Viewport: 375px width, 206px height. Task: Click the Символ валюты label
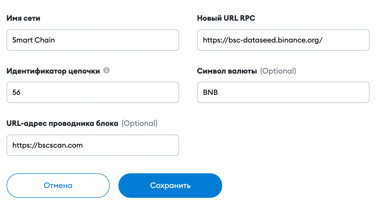[227, 71]
